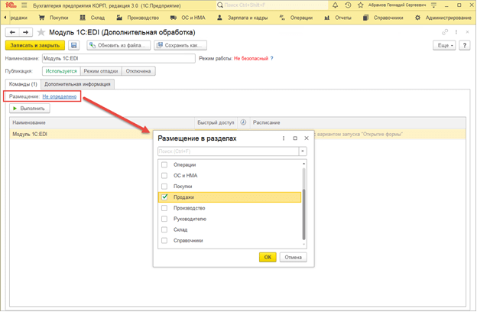Click Записать и закрыть button

pos(35,45)
